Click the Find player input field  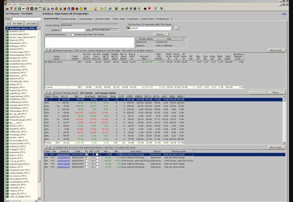click(x=26, y=19)
